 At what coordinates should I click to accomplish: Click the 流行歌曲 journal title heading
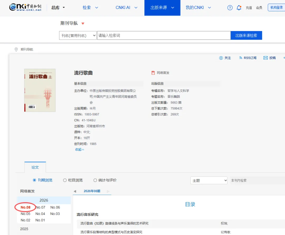click(x=83, y=73)
